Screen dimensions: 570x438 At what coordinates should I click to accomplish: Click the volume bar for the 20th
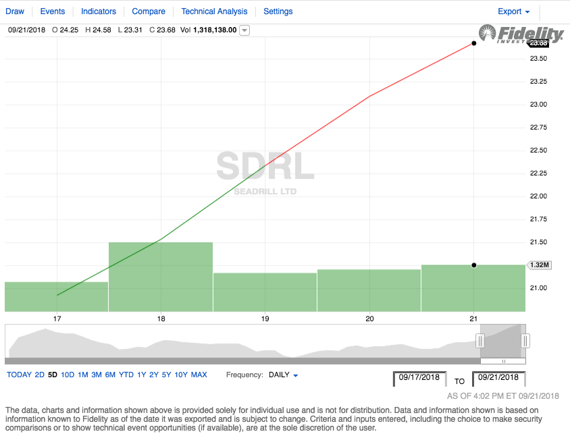click(369, 290)
